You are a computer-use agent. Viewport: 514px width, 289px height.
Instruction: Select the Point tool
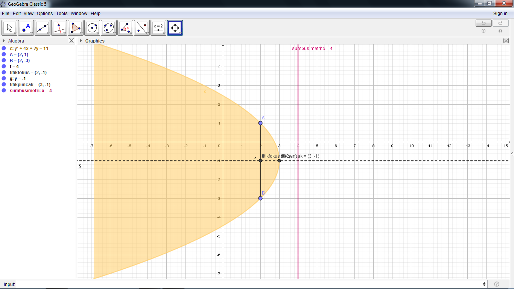26,27
